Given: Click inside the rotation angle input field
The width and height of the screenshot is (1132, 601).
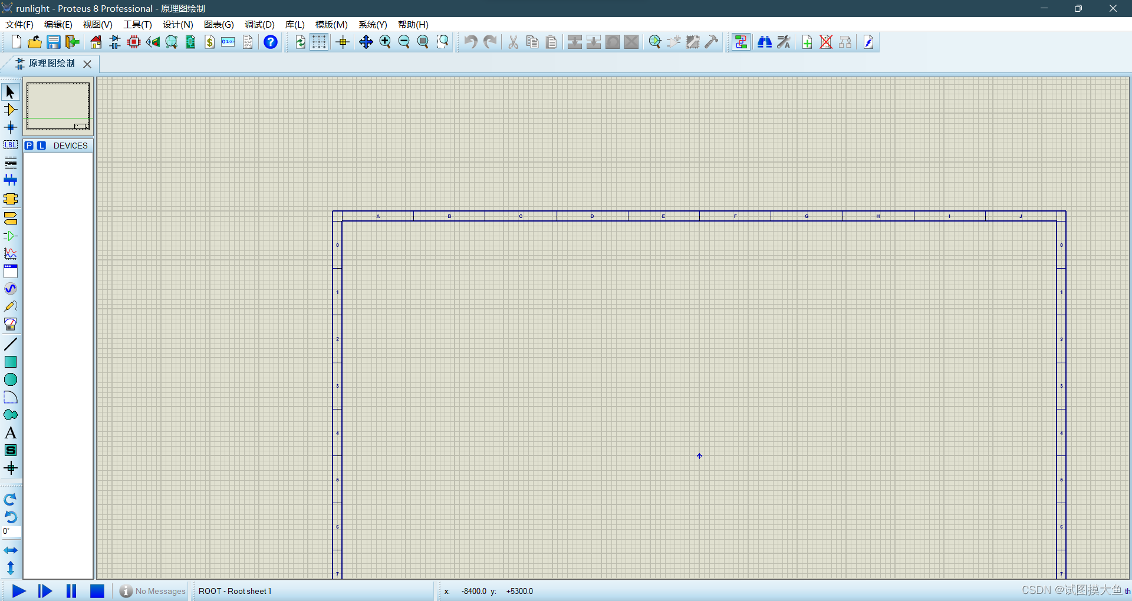Looking at the screenshot, I should [11, 531].
